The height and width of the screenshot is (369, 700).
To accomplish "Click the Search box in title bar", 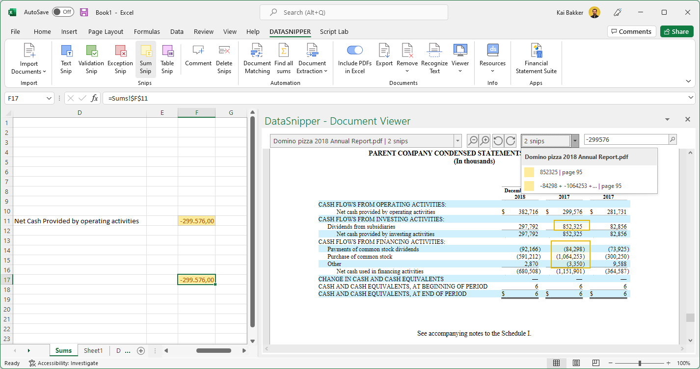I will click(x=353, y=12).
